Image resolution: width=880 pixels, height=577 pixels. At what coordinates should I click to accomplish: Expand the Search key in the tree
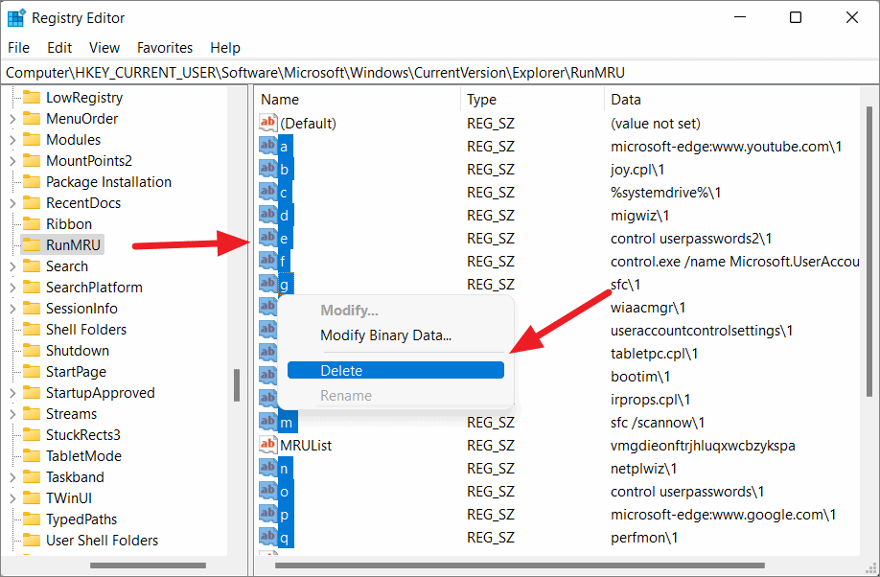(12, 265)
